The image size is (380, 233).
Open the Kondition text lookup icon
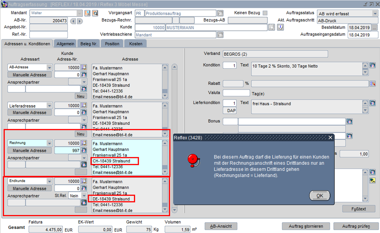[x=372, y=65]
